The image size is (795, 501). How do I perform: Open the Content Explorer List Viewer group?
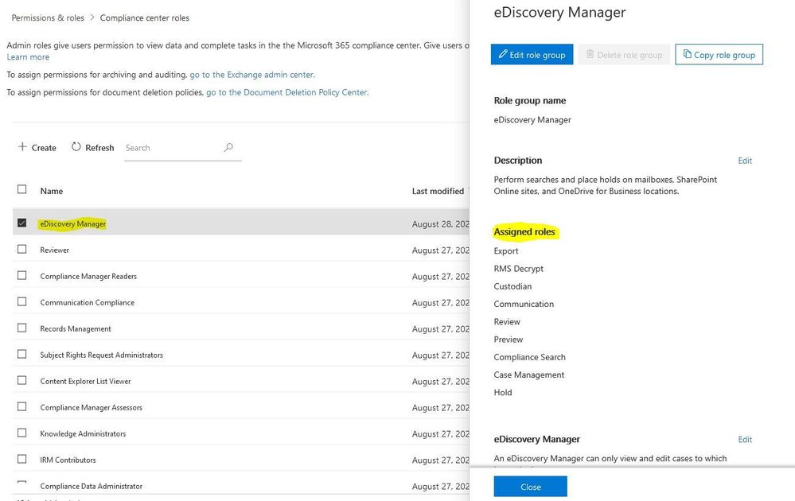click(x=86, y=382)
